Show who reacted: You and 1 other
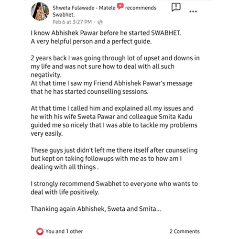This screenshot has width=239, height=239. pos(64,231)
